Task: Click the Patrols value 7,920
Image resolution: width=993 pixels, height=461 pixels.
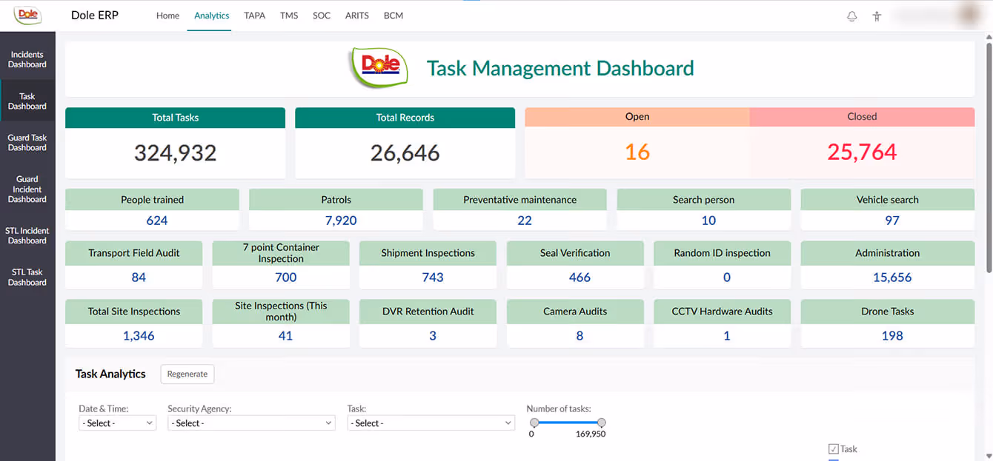Action: 341,221
